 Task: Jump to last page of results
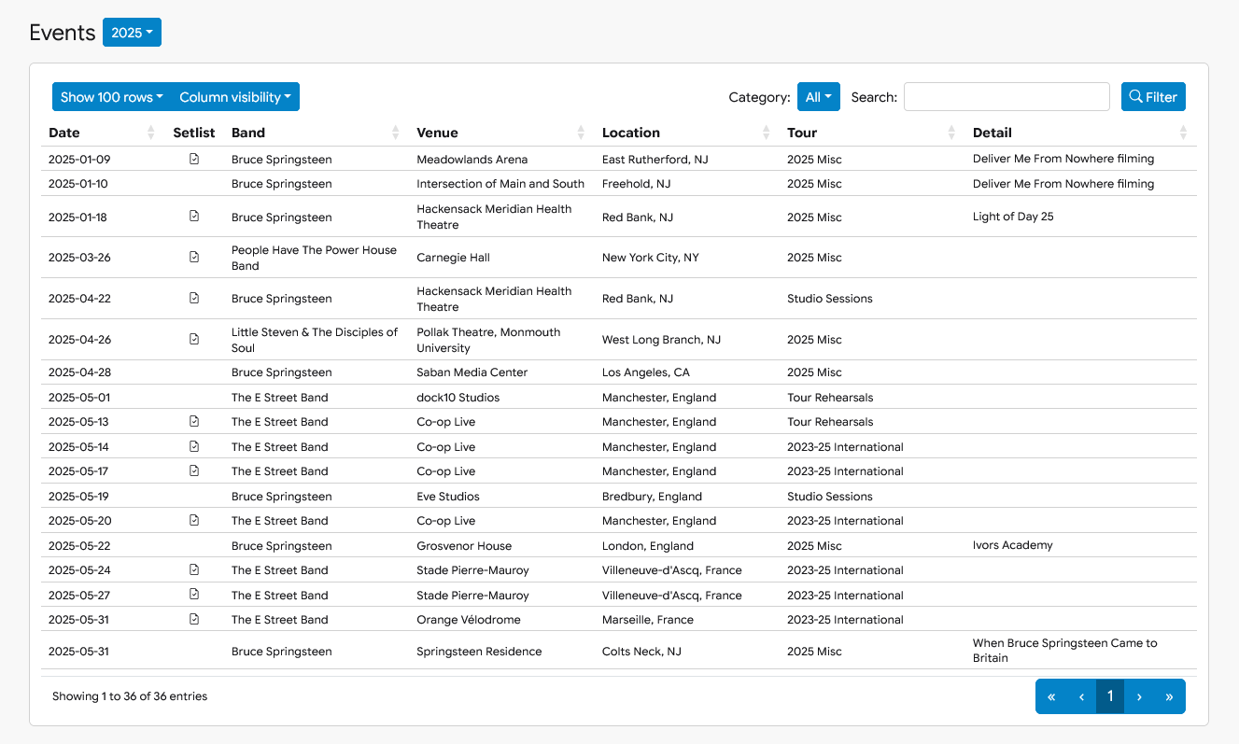(1169, 696)
